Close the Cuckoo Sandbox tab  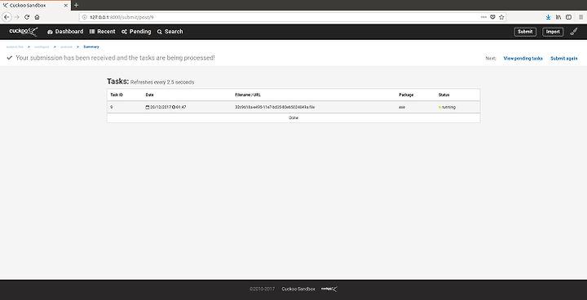pos(65,5)
